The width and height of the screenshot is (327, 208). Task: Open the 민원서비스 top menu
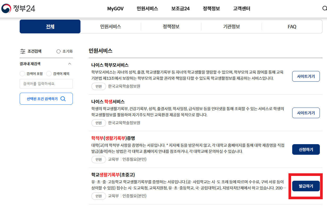click(x=147, y=8)
